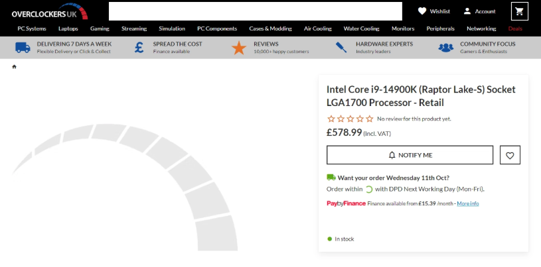
Task: Click the Overclockers UK logo
Action: click(49, 11)
